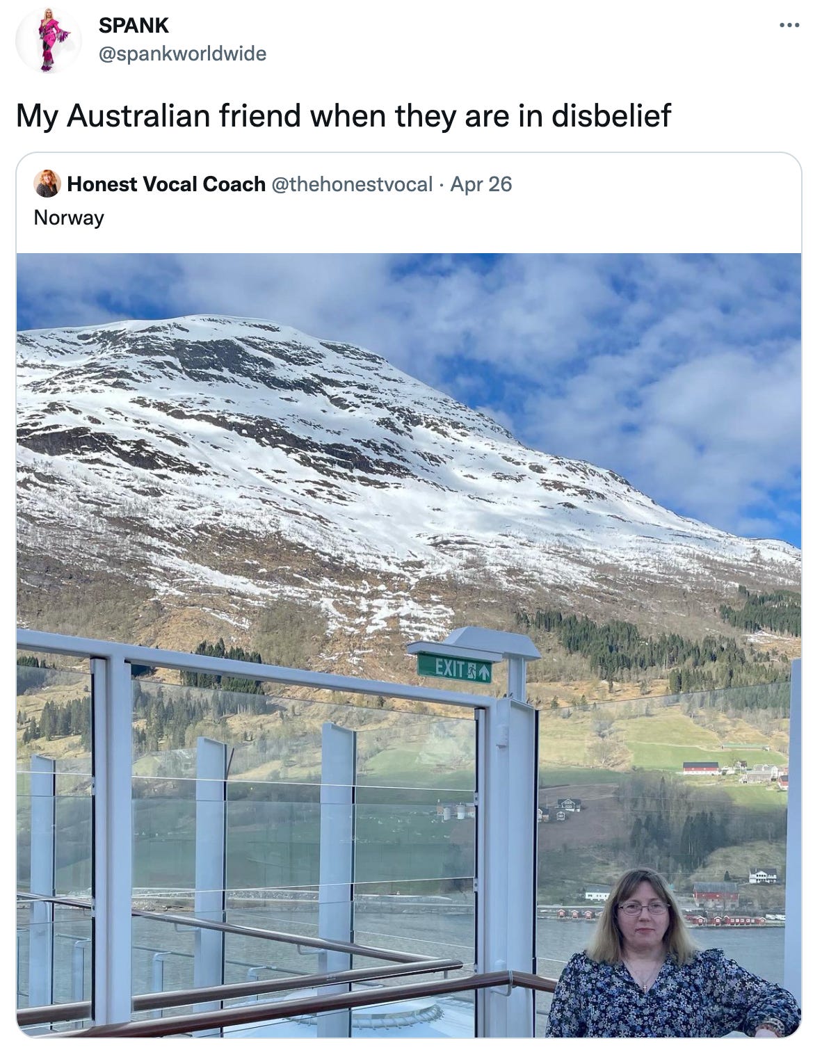Open the three-dot more options menu
Screen dimensions: 822x1057
(789, 26)
